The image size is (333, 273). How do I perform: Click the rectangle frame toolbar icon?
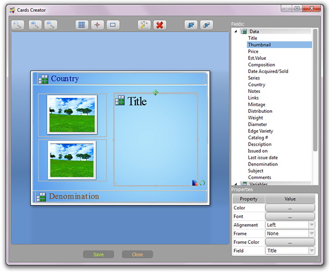[x=113, y=25]
